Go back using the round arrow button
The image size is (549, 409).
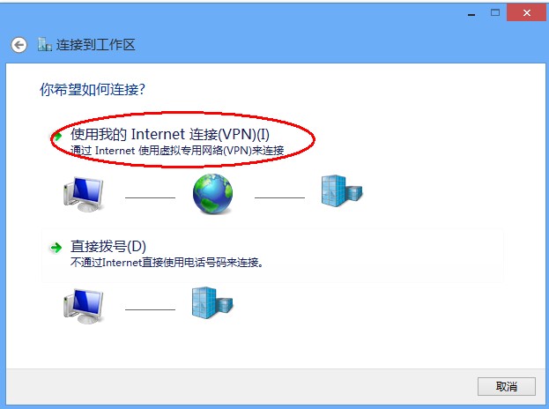click(x=19, y=45)
